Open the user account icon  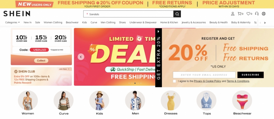pyautogui.click(x=233, y=14)
